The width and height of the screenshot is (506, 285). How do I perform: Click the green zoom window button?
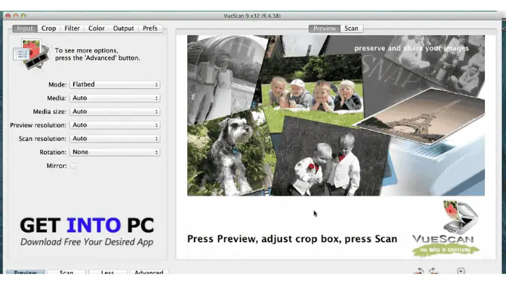coord(24,16)
